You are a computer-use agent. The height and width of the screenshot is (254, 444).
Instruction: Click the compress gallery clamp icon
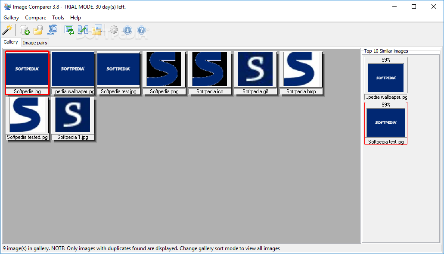pyautogui.click(x=52, y=30)
